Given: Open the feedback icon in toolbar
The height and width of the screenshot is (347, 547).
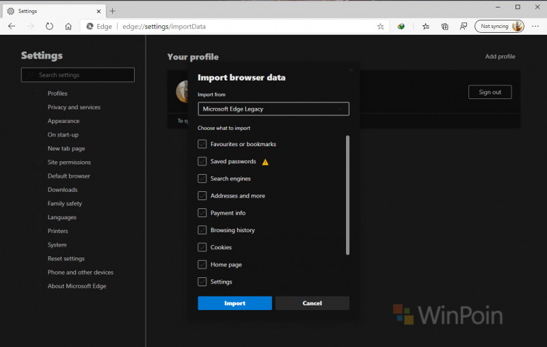Looking at the screenshot, I should tap(464, 27).
